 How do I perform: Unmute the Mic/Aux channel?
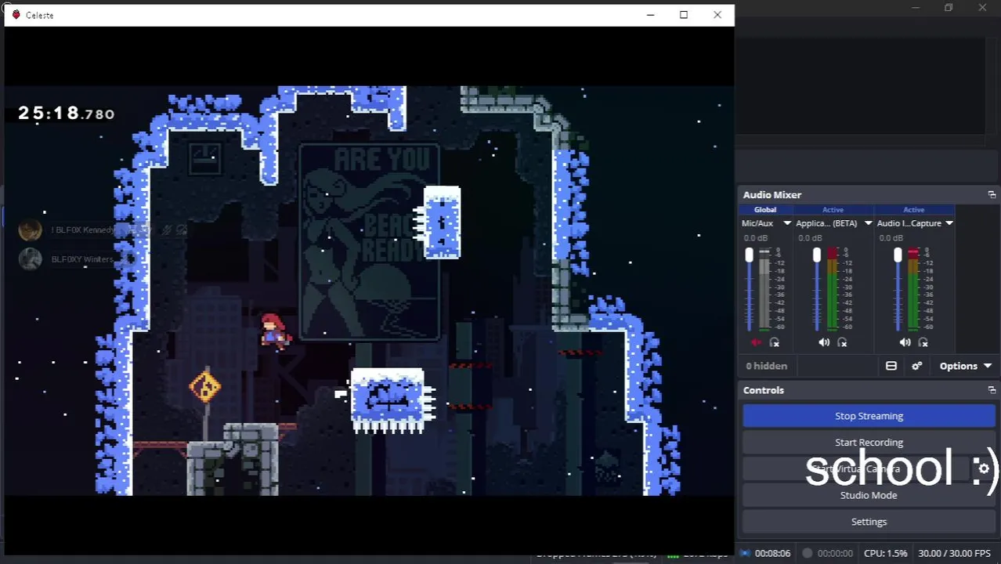pyautogui.click(x=756, y=342)
